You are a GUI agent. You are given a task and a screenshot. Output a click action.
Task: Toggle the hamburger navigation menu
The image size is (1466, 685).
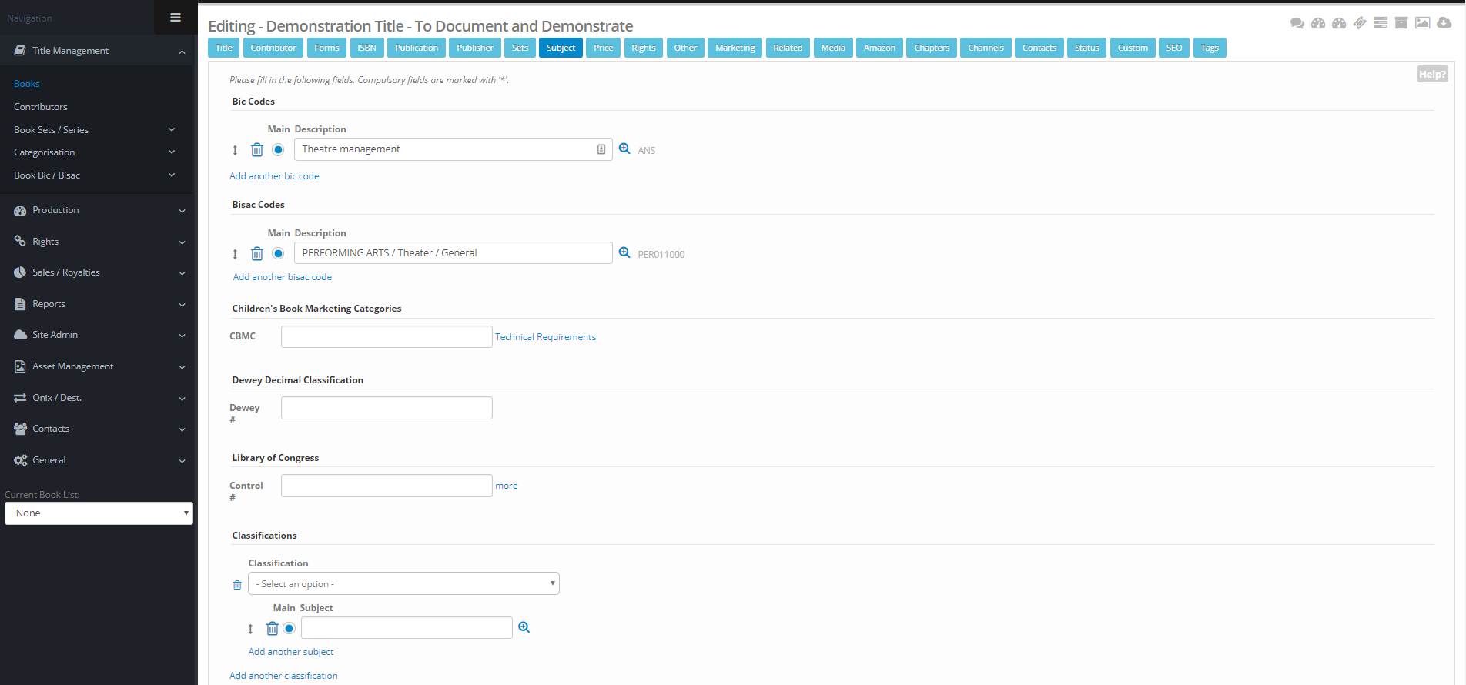tap(176, 17)
